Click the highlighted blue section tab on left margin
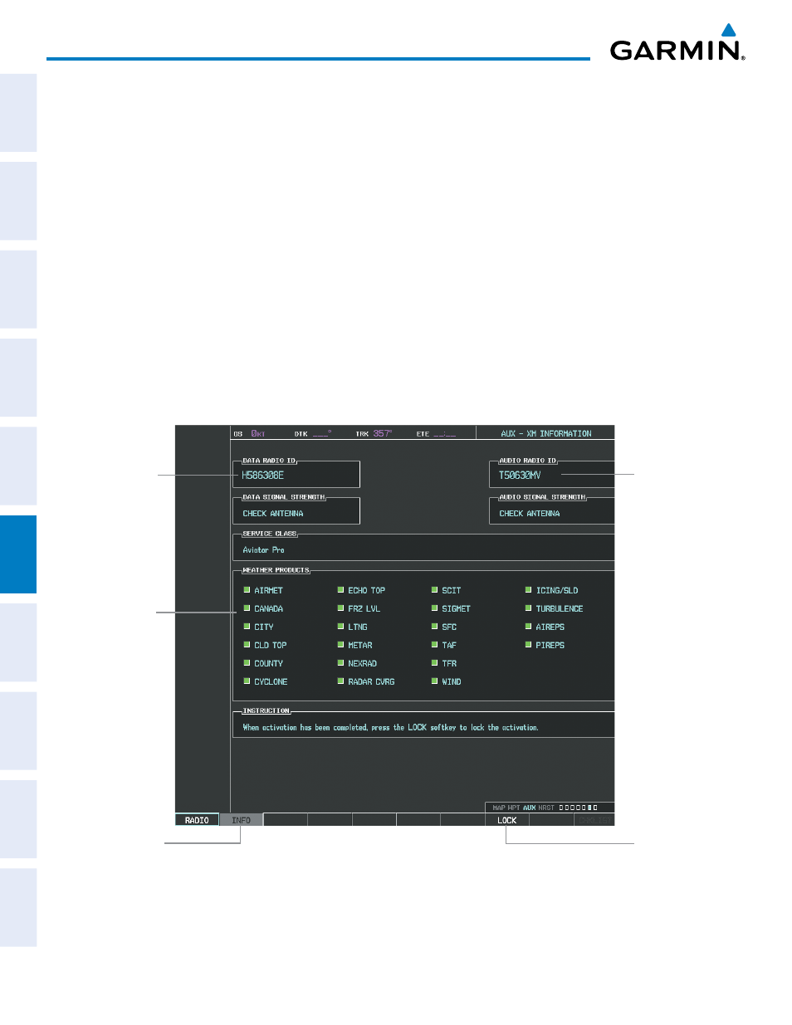Screen dimensions: 792x1025 pyautogui.click(x=18, y=554)
